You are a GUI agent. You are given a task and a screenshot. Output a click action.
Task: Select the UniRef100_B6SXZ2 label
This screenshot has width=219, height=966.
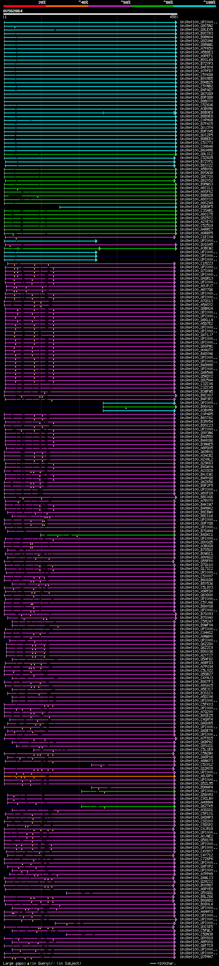[x=196, y=165]
